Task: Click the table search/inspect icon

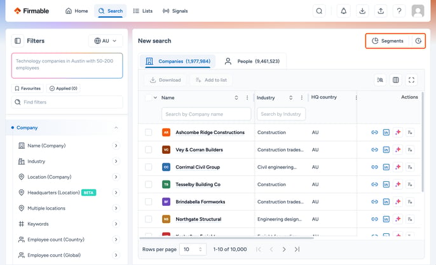Action: (380, 80)
